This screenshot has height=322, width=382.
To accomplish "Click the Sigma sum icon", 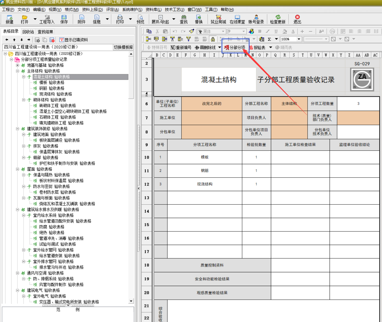I will point(270,39).
